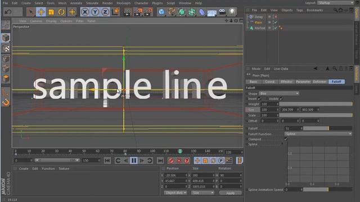Image resolution: width=360 pixels, height=202 pixels.
Task: Click the Position X input field
Action: pos(175,175)
